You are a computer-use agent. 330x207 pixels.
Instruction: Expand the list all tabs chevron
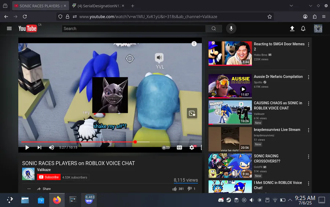coord(291,6)
